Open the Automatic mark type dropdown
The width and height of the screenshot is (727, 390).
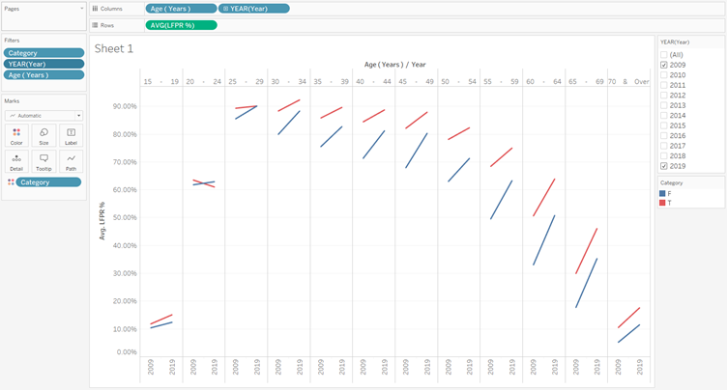pos(44,115)
